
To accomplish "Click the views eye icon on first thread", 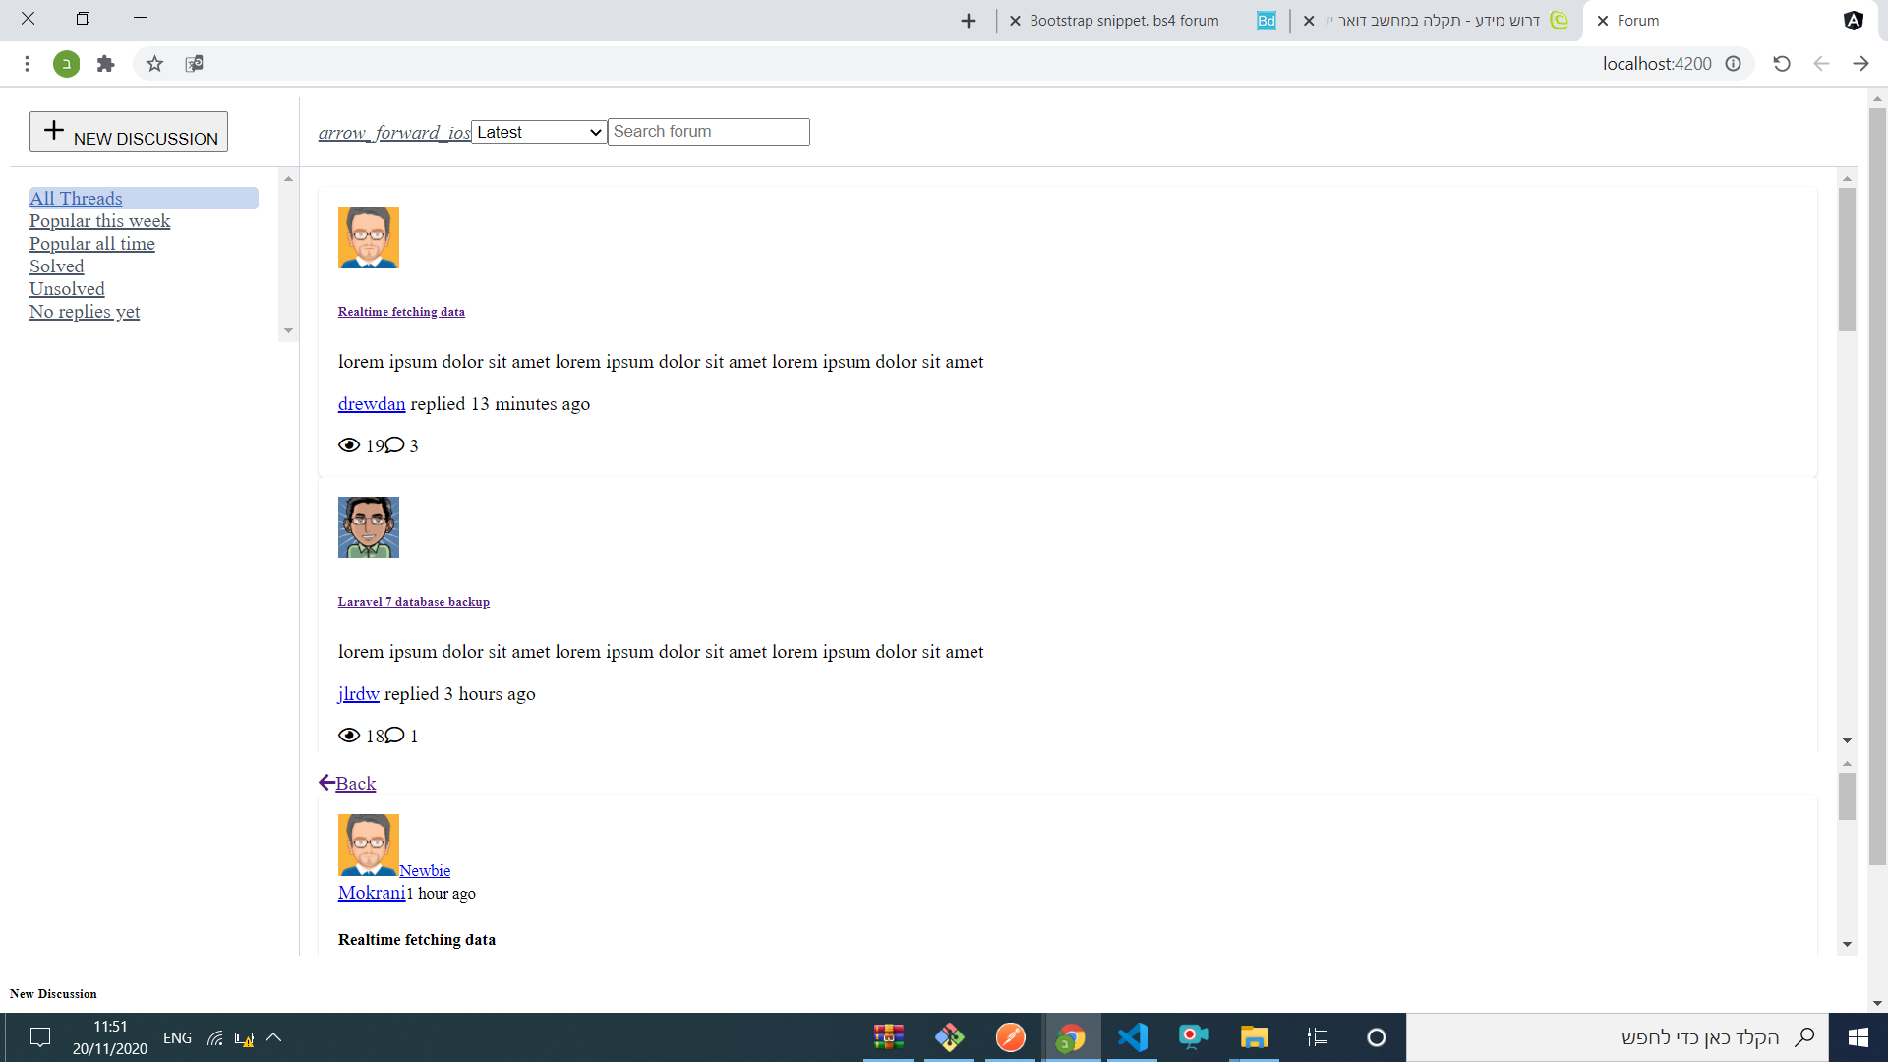I will point(348,445).
